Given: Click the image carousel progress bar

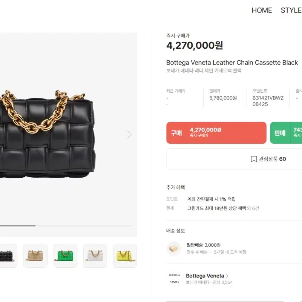Looking at the screenshot, I should coord(66,226).
